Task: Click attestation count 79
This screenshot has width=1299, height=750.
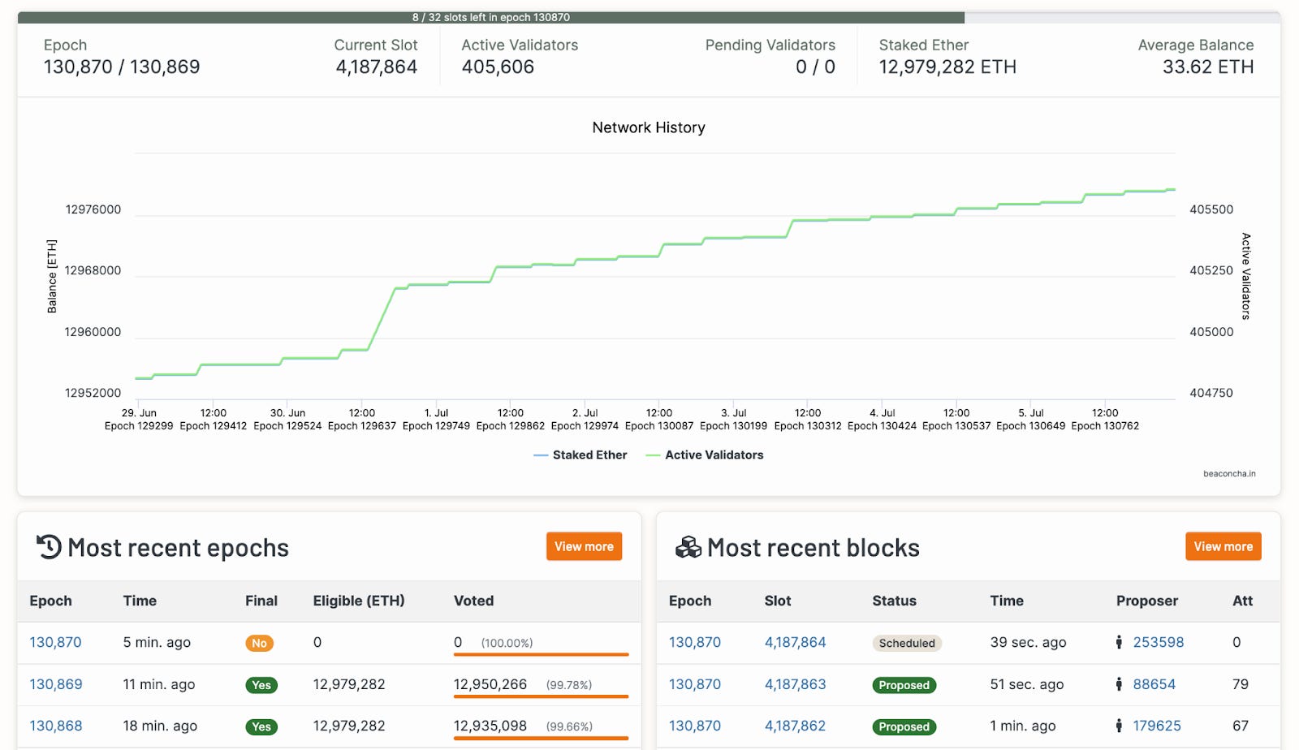Action: click(1240, 684)
